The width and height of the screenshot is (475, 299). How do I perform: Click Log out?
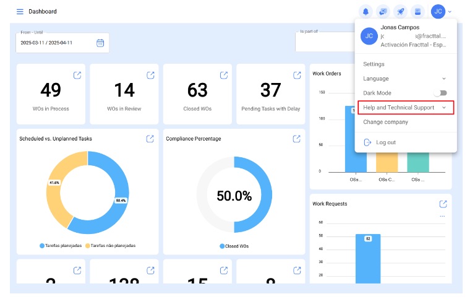coord(385,142)
